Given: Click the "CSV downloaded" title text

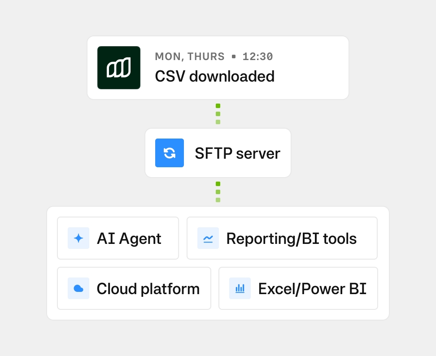Looking at the screenshot, I should coord(215,76).
